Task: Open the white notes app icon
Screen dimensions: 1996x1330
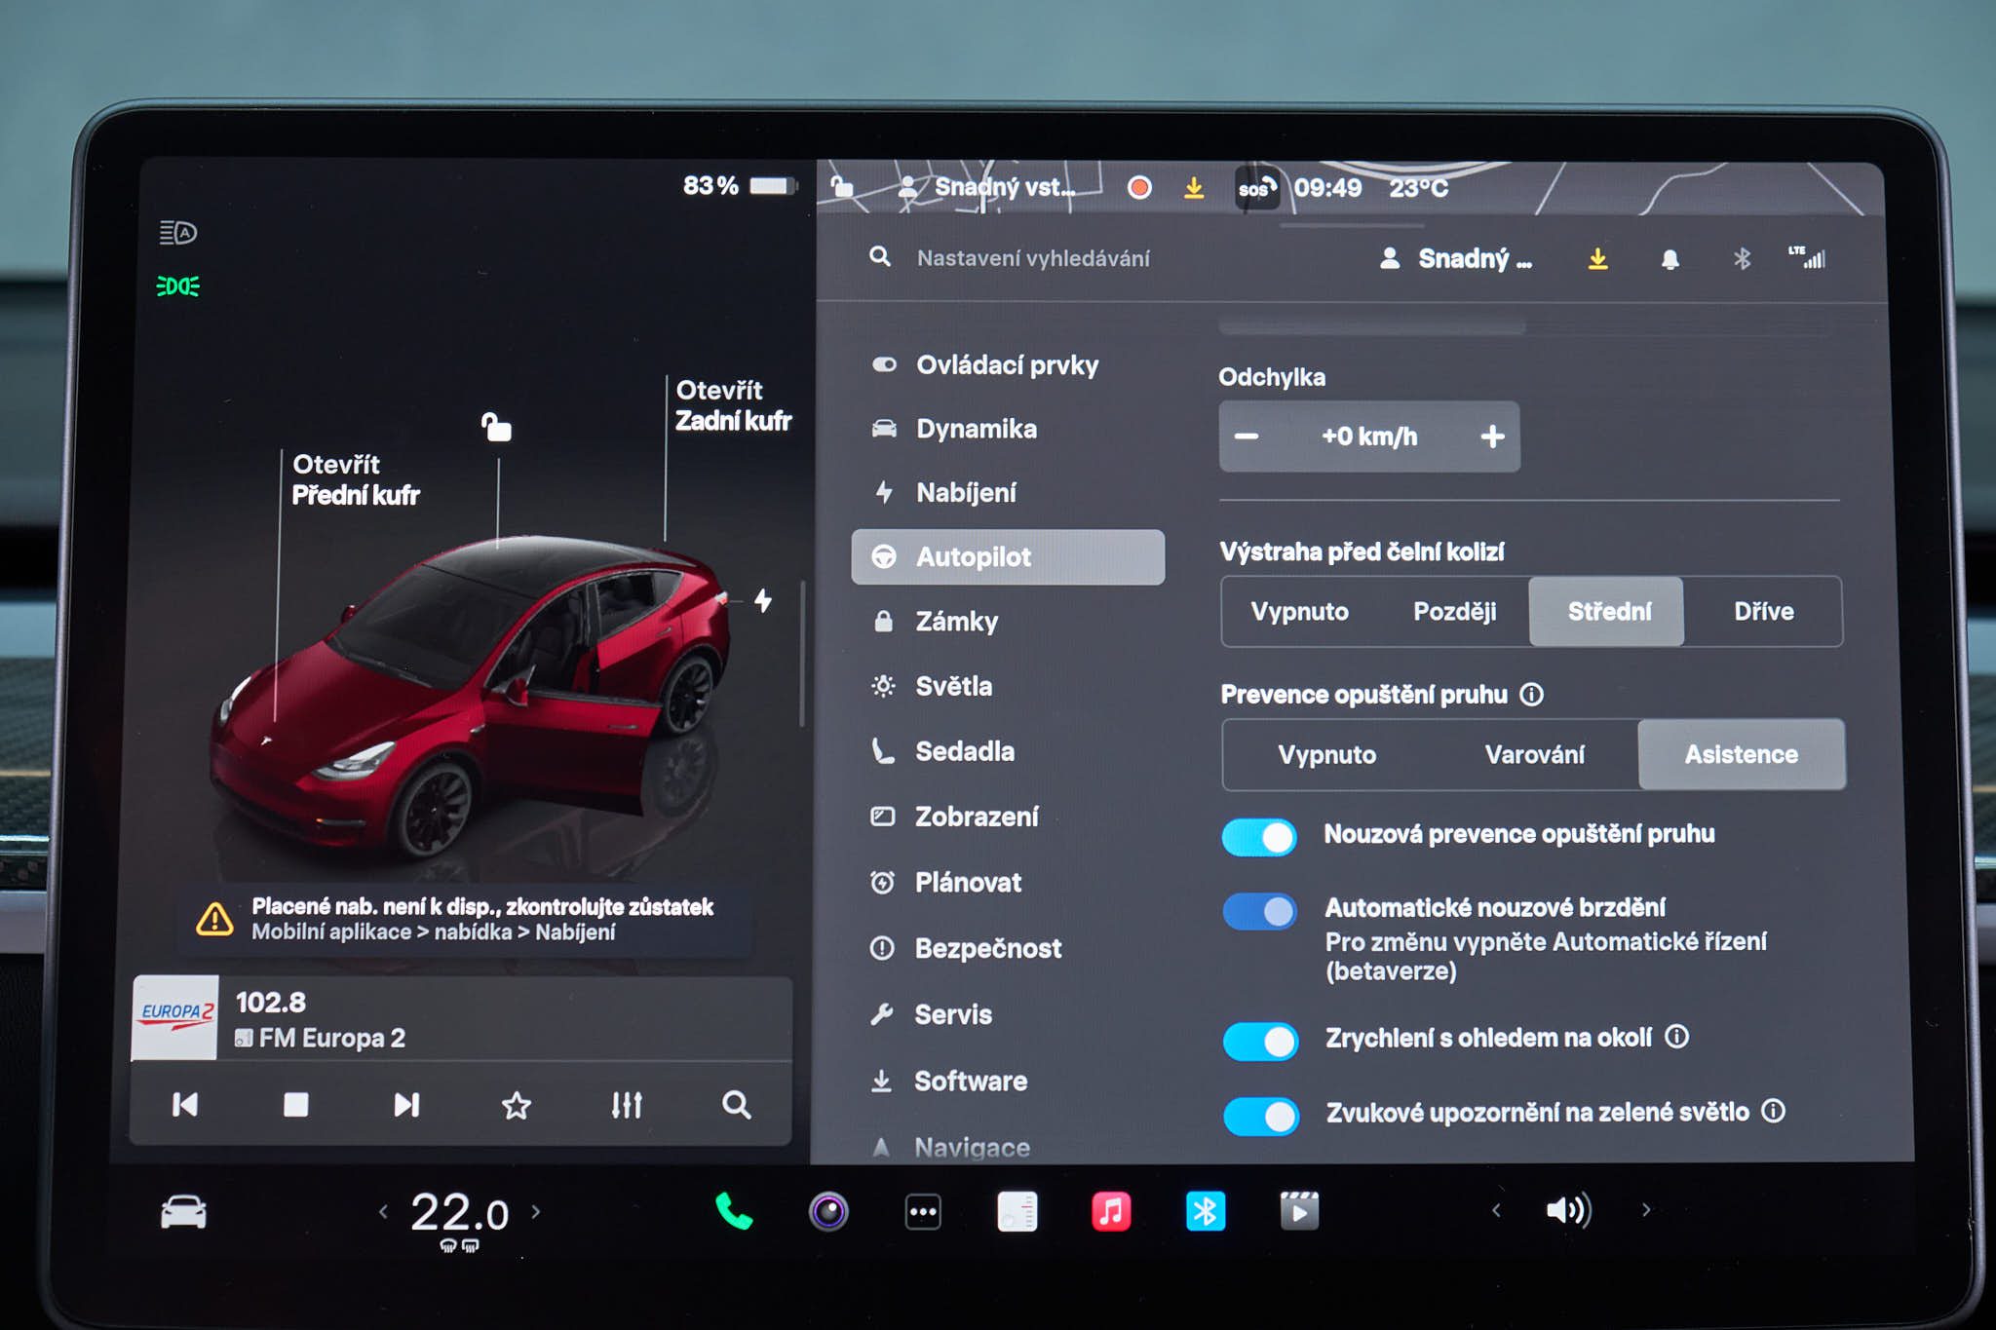Action: tap(1017, 1212)
